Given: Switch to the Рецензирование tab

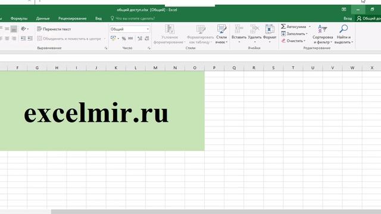Looking at the screenshot, I should click(x=73, y=18).
